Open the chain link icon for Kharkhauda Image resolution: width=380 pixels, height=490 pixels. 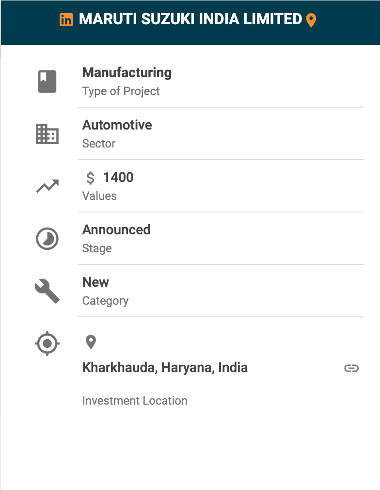click(351, 368)
